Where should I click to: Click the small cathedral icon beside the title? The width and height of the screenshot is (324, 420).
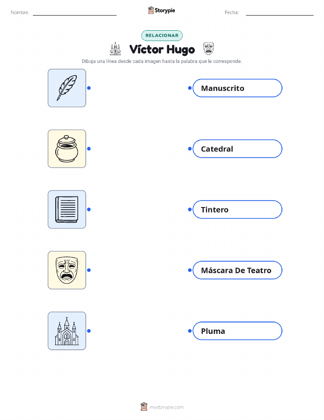[x=115, y=49]
